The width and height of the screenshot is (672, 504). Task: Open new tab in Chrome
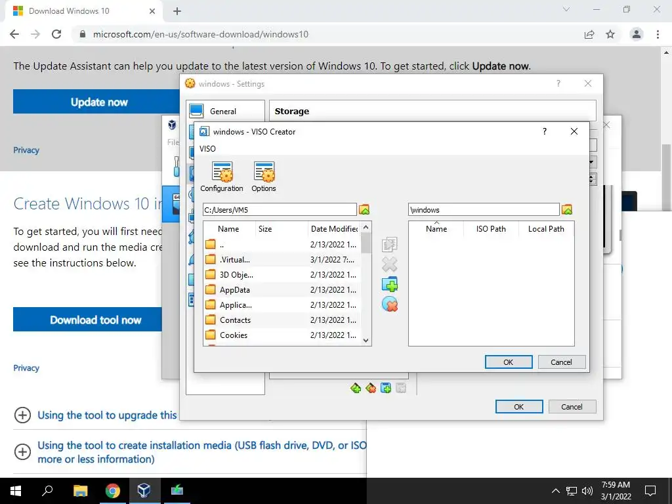177,11
